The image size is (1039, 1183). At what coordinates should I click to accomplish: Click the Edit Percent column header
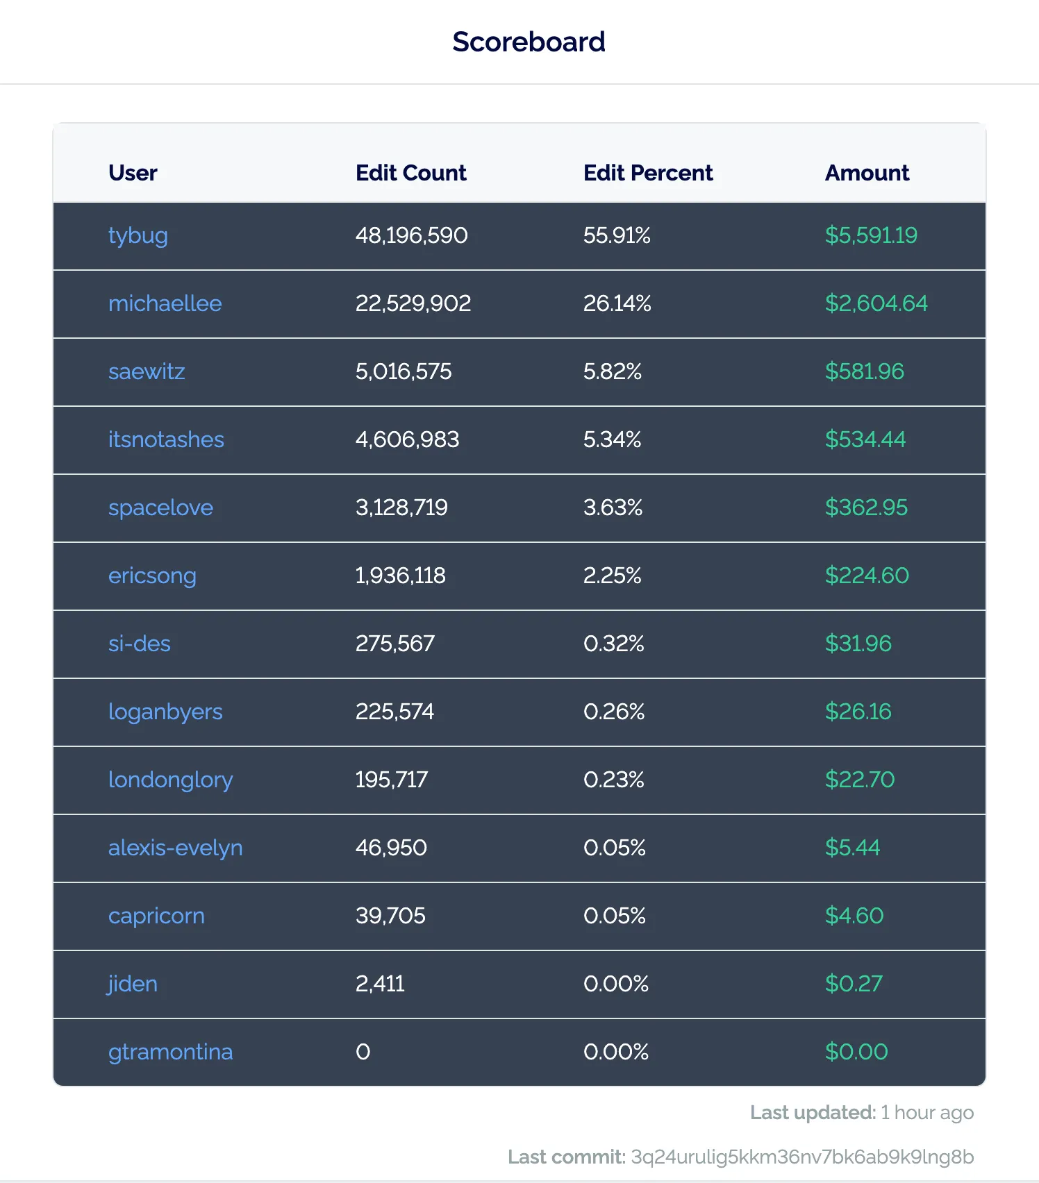coord(648,173)
